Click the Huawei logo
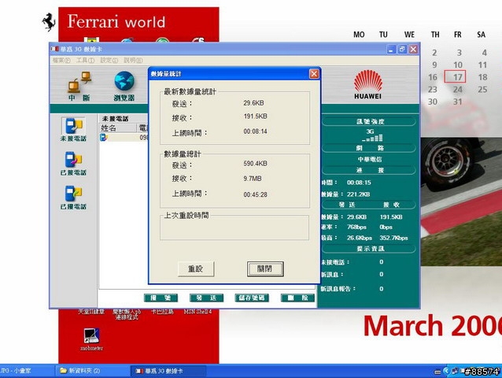 [368, 84]
